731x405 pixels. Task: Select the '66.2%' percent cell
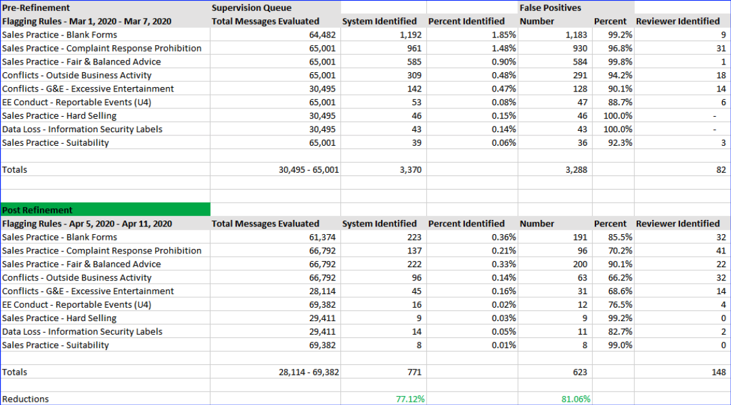point(613,278)
